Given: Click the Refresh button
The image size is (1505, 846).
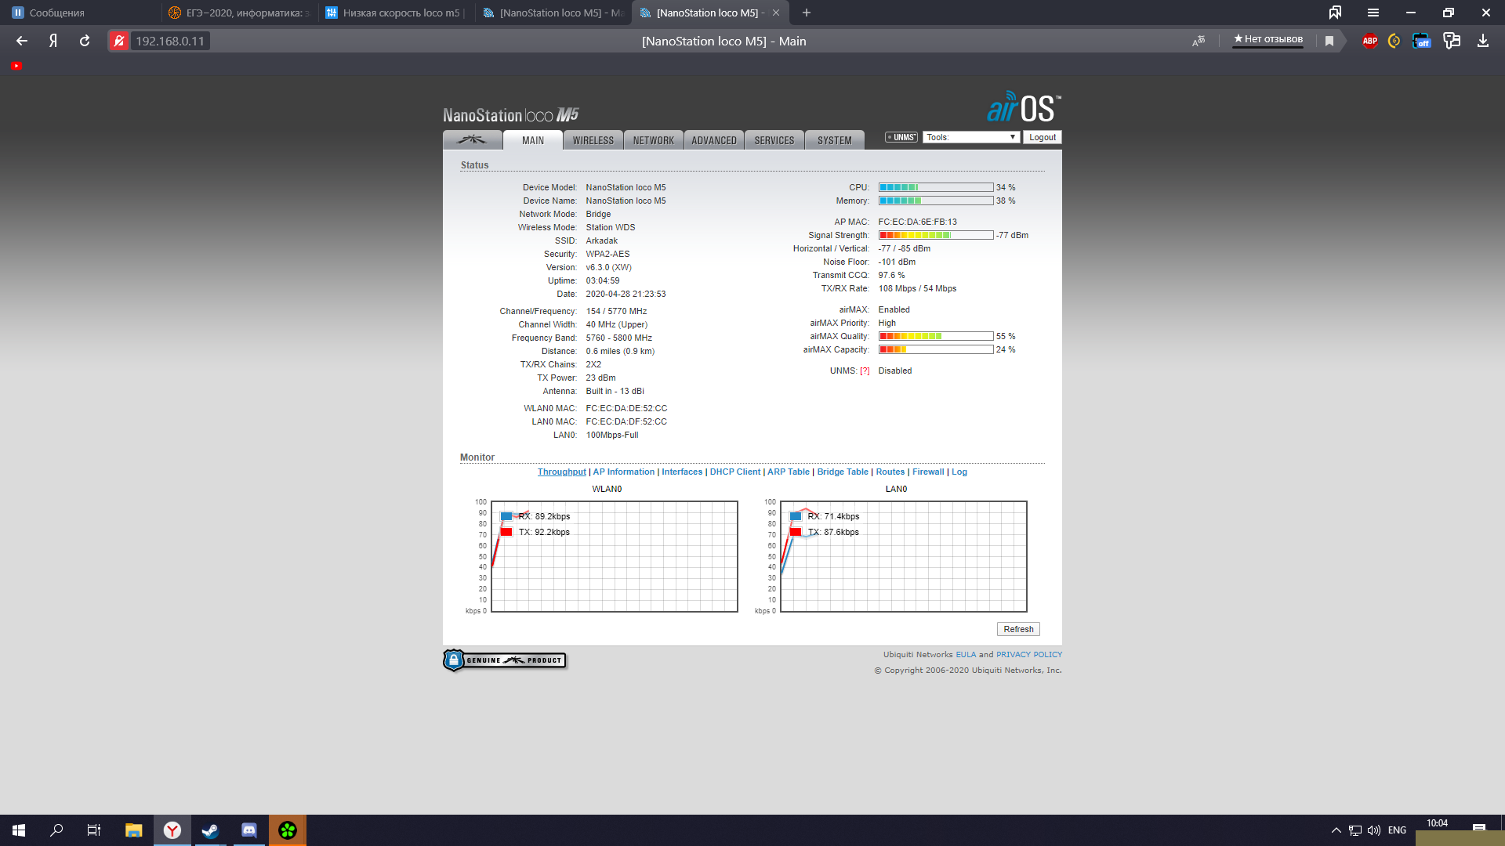Looking at the screenshot, I should pos(1018,629).
